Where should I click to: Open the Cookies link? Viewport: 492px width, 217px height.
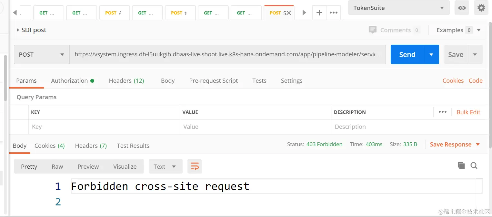coord(453,80)
